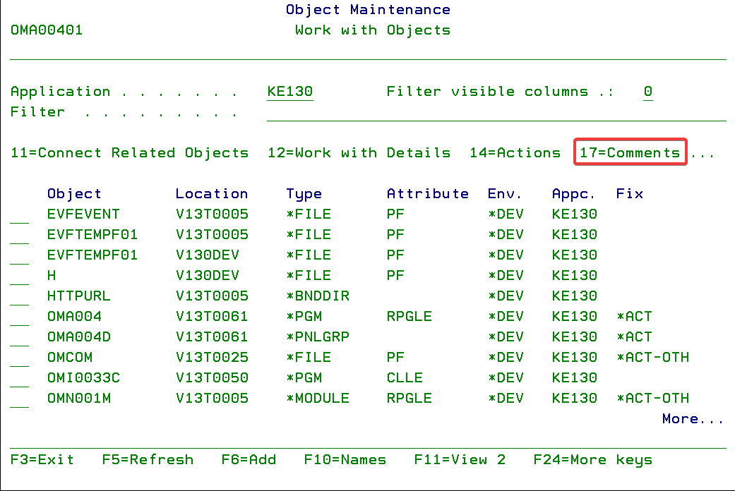Select the 14=Actions option
The image size is (735, 491).
(515, 152)
